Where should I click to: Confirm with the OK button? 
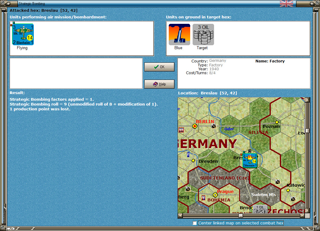click(159, 67)
